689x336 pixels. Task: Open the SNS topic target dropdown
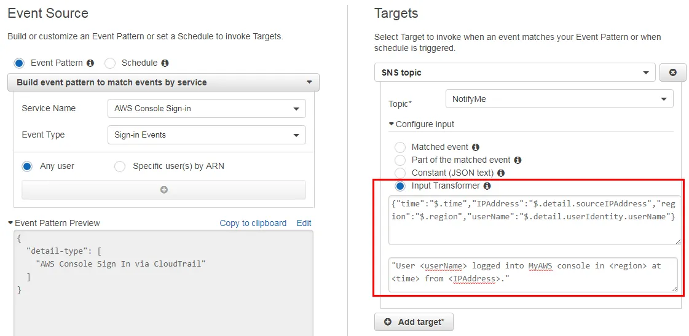coord(514,72)
